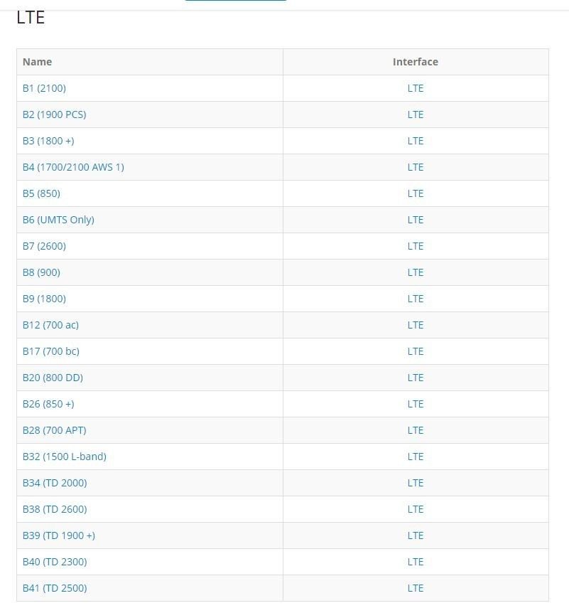Click the B6 (UMTS Only) link
The image size is (569, 608).
coord(58,220)
